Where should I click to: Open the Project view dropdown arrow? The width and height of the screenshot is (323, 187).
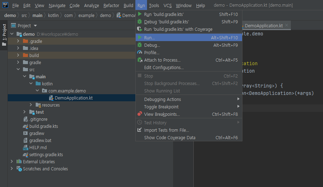tap(35, 26)
